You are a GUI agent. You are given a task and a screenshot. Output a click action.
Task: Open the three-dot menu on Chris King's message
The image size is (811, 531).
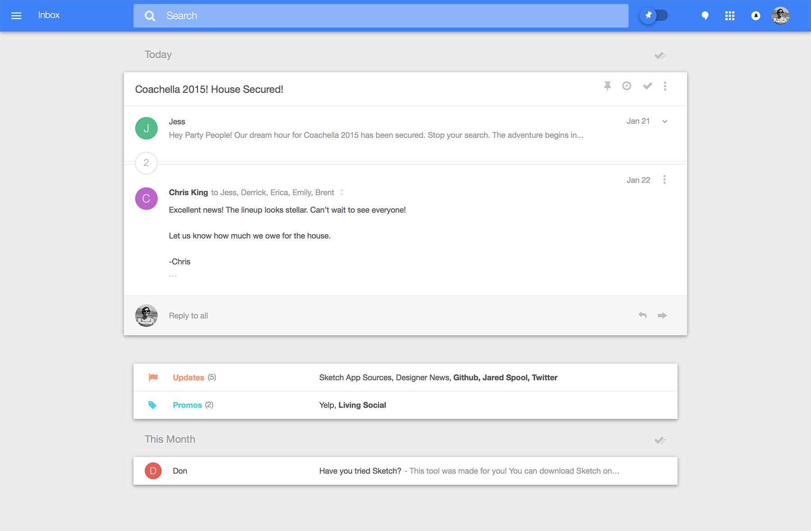664,179
